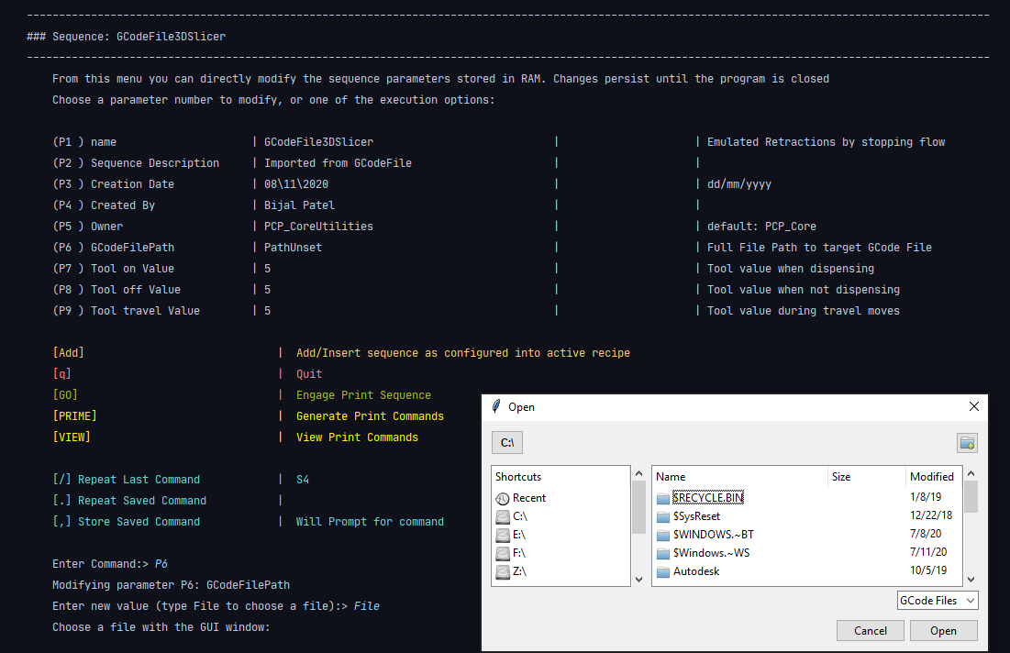Screen dimensions: 1010x653
Task: Click the [Add] option in terminal menu
Action: coord(68,353)
